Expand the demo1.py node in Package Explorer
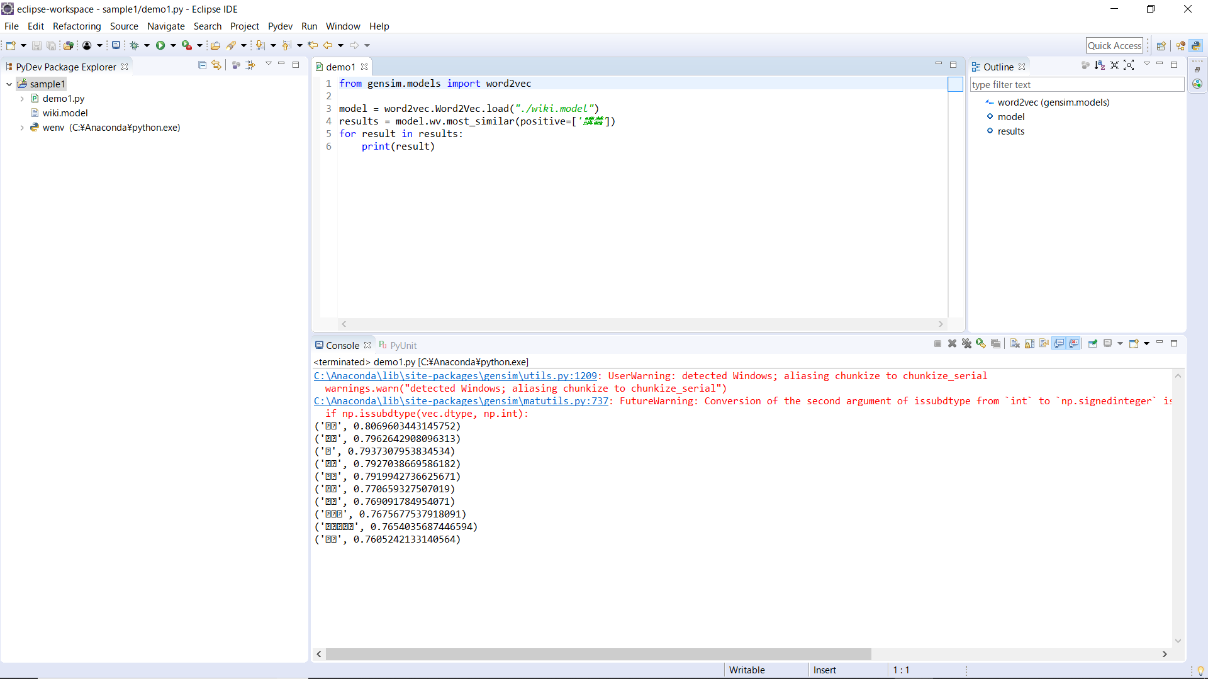Viewport: 1208px width, 679px height. (23, 98)
